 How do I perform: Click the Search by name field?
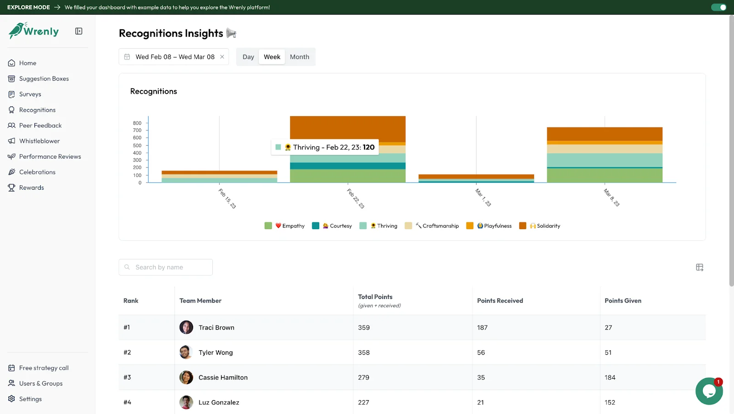[165, 267]
